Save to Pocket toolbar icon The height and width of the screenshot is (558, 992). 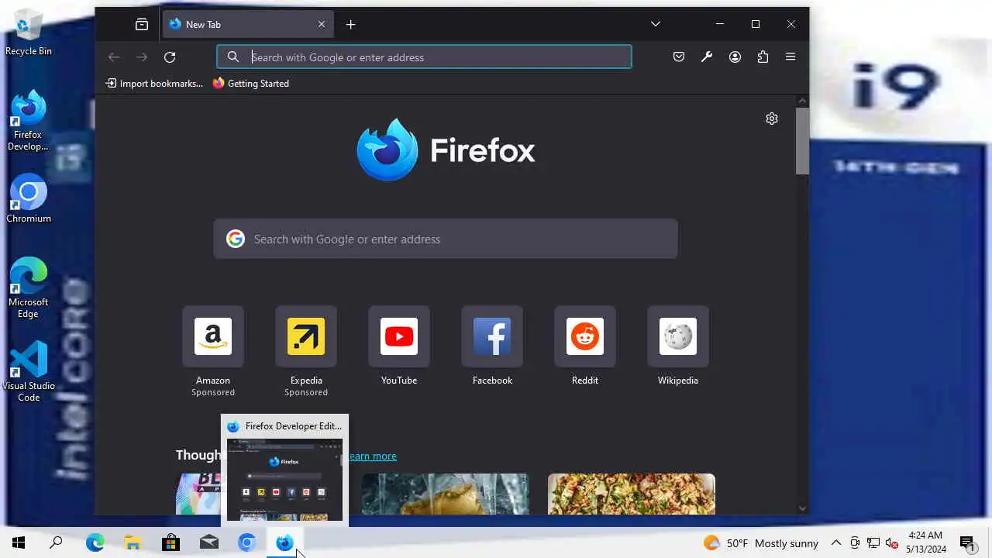pos(679,57)
